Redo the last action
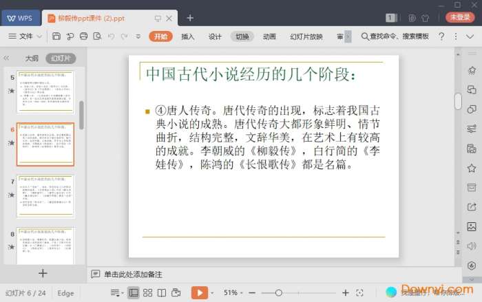 [124, 36]
